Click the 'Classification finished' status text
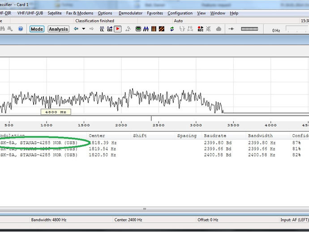The image size is (309, 232). pos(94,21)
